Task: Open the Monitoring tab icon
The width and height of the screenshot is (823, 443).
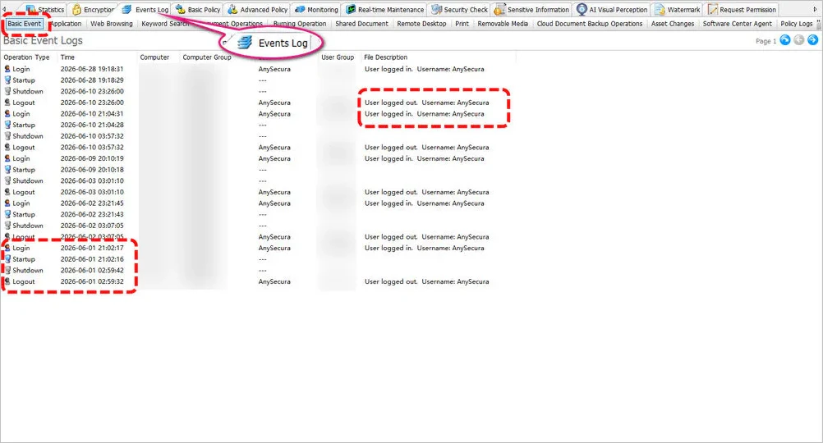Action: [x=300, y=10]
